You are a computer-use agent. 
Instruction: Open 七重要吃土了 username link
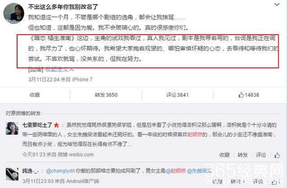pyautogui.click(x=37, y=125)
